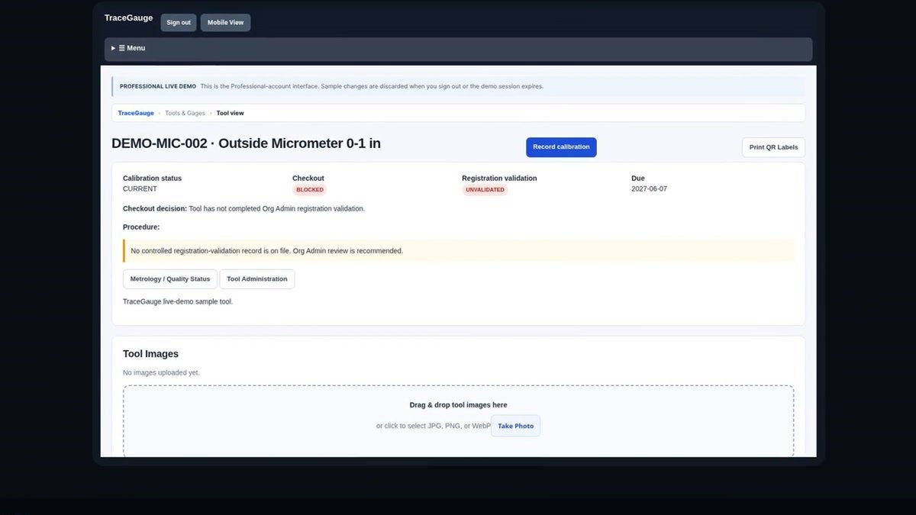Open the TraceGauge breadcrumb link

point(136,113)
